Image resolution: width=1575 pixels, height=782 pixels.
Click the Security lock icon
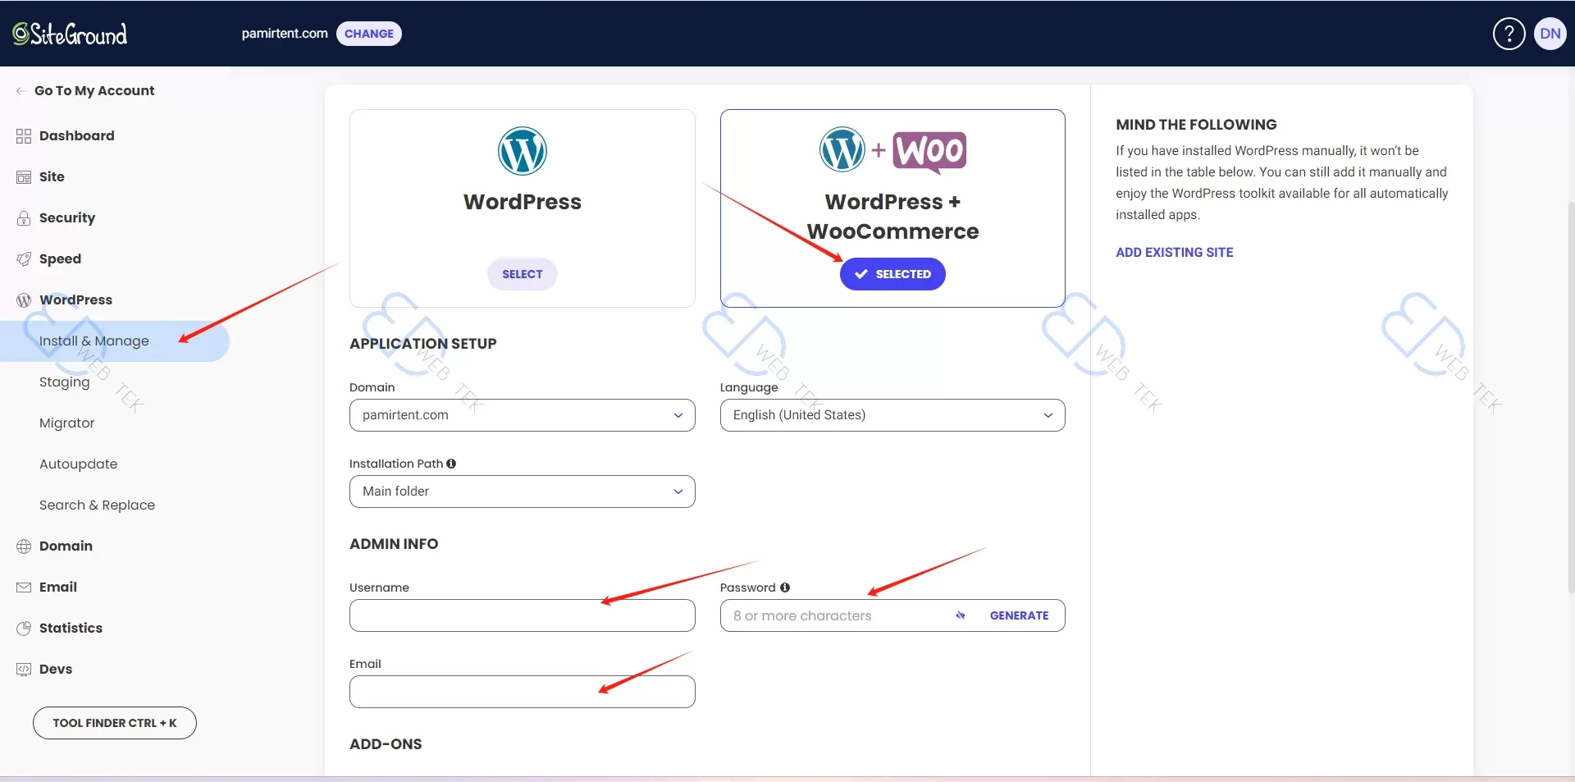click(x=24, y=218)
